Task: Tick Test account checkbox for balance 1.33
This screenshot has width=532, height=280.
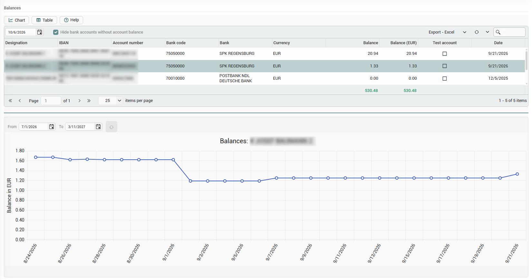Action: pos(445,66)
